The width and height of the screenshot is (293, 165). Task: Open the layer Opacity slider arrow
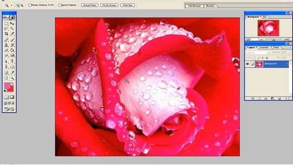tap(289, 52)
